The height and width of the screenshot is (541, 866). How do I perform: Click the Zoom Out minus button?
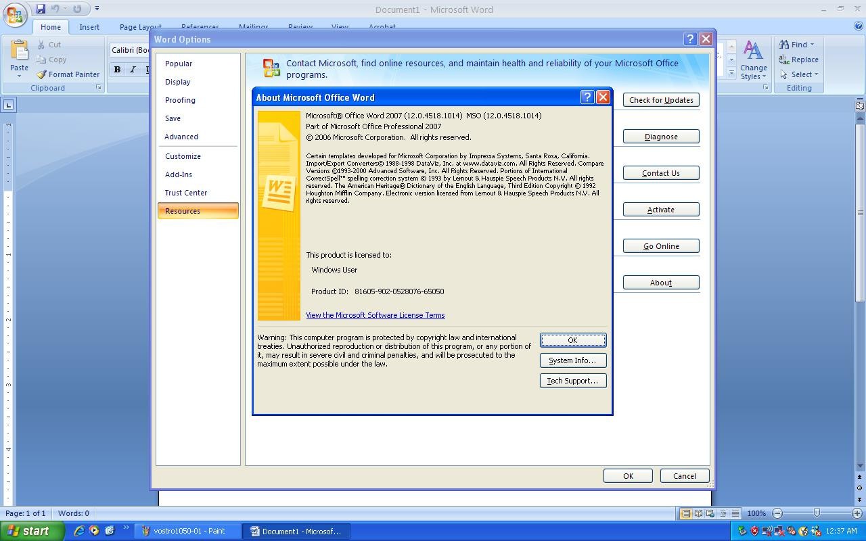777,513
